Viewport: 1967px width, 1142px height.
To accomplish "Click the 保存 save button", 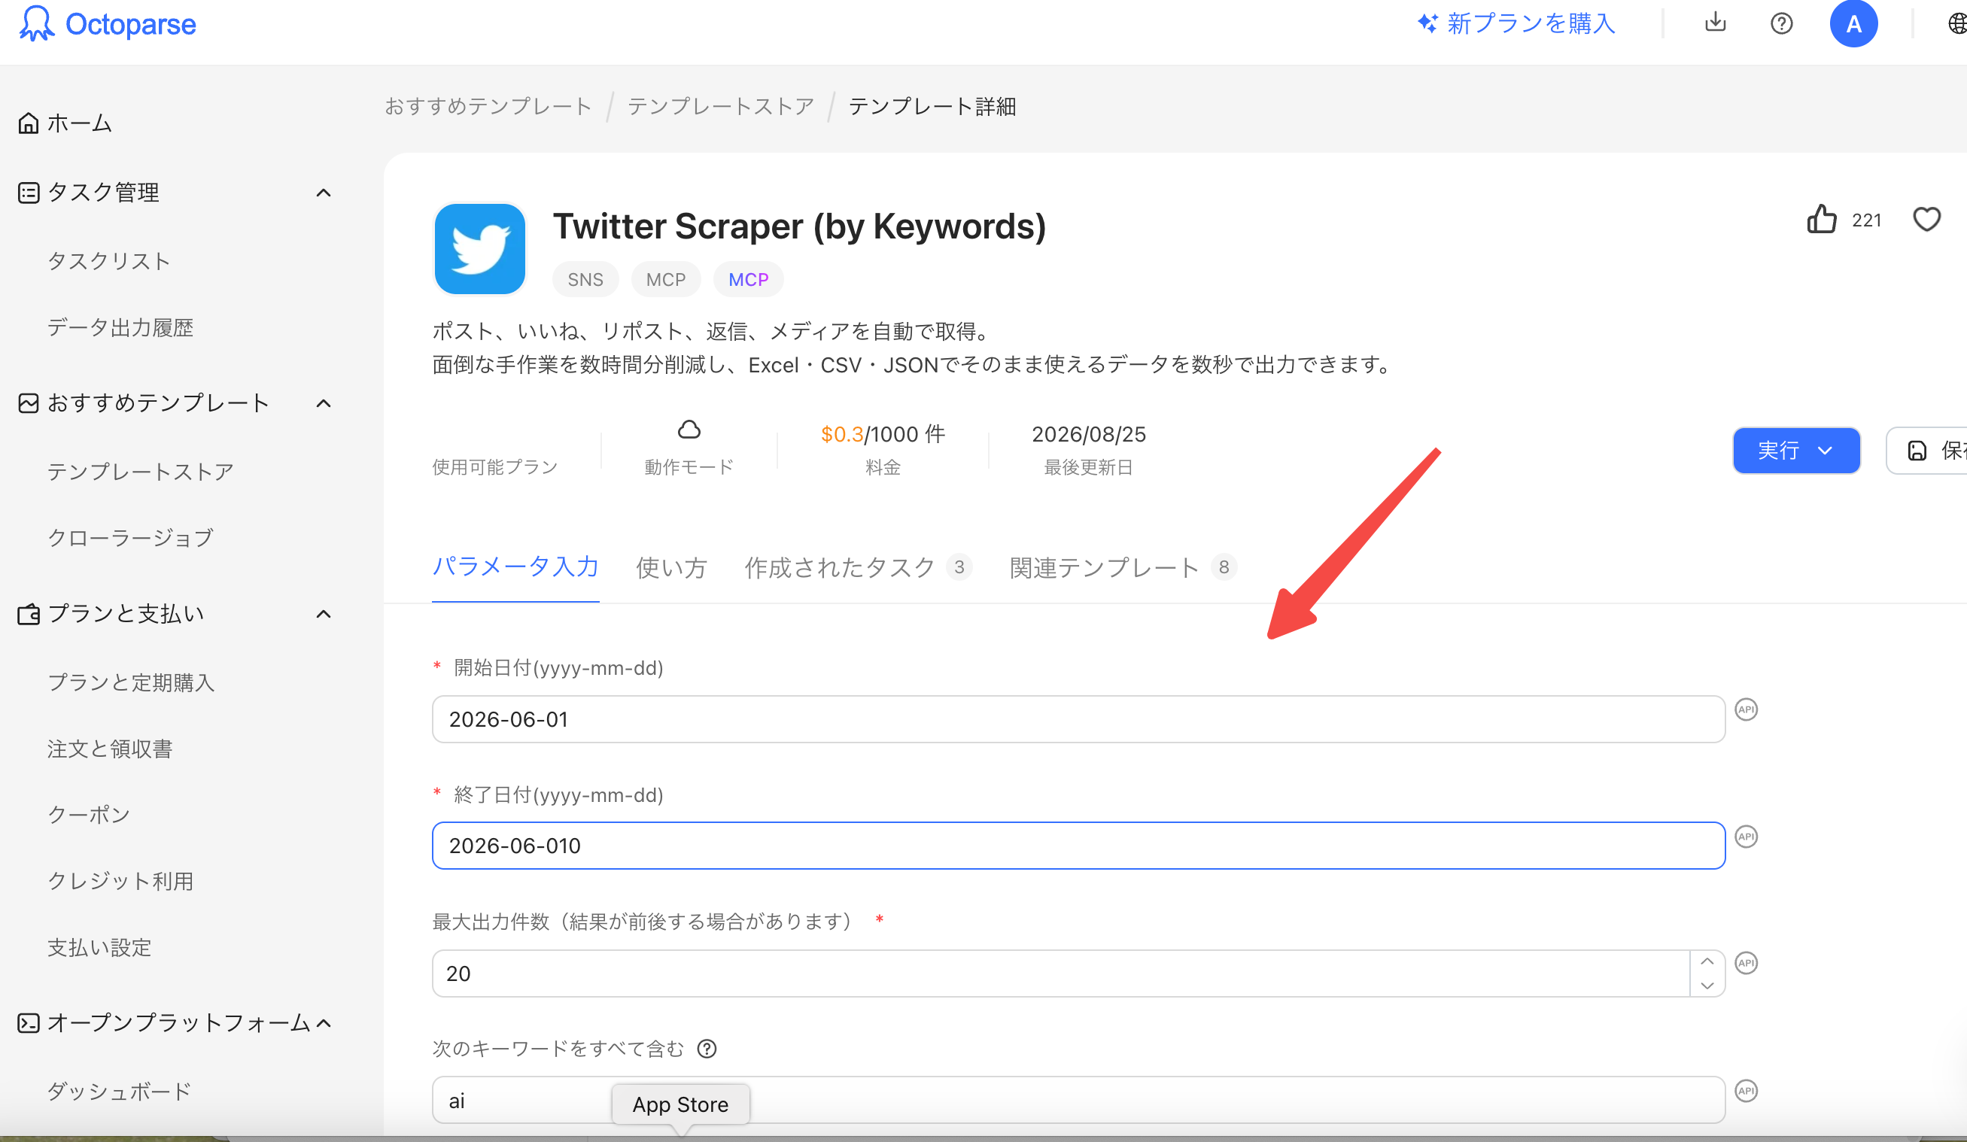I will pyautogui.click(x=1927, y=451).
